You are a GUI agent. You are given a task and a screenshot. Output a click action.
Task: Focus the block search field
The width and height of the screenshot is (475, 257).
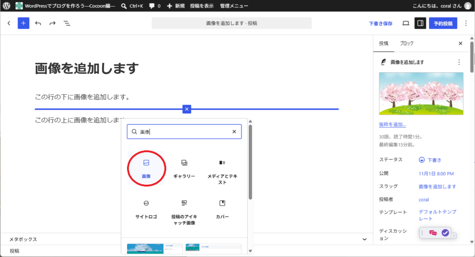pos(184,132)
